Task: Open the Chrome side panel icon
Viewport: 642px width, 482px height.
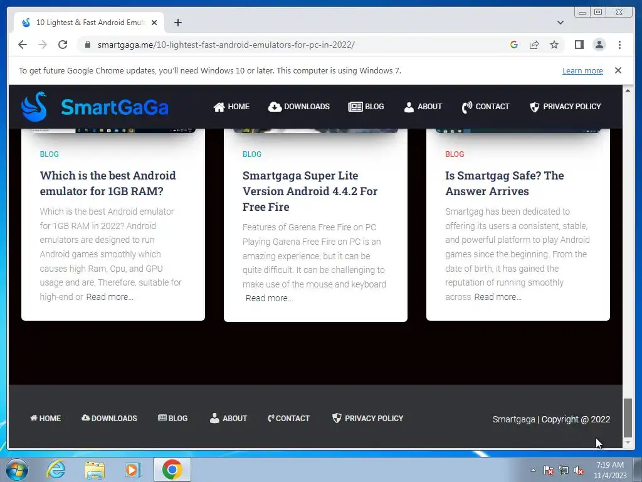Action: (x=579, y=45)
